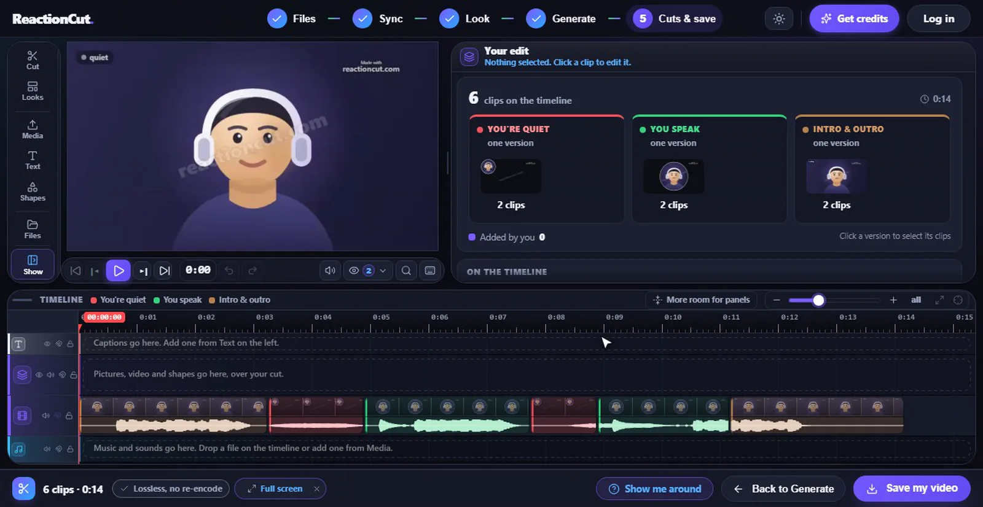Select the Intro & Outro version card

tap(872, 168)
